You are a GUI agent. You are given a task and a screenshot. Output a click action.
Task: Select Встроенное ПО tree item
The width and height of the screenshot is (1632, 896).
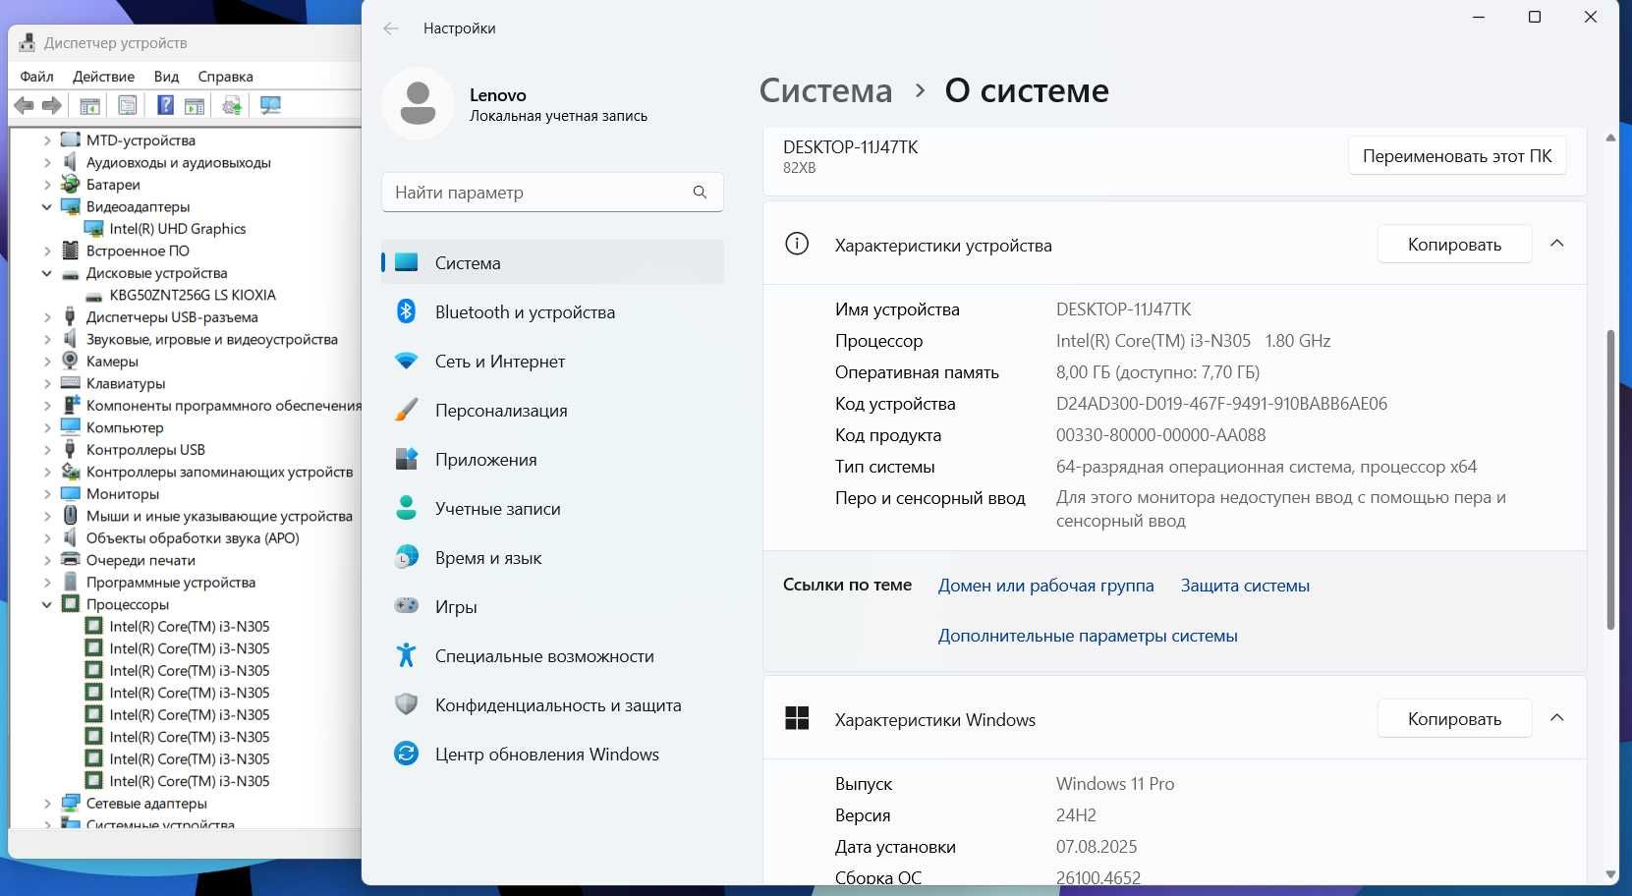click(138, 251)
